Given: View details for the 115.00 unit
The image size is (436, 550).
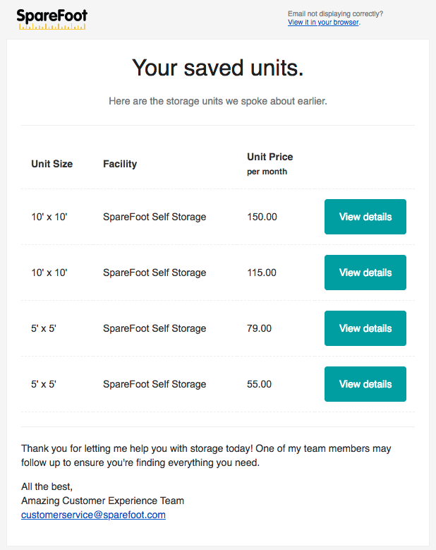Looking at the screenshot, I should [365, 273].
